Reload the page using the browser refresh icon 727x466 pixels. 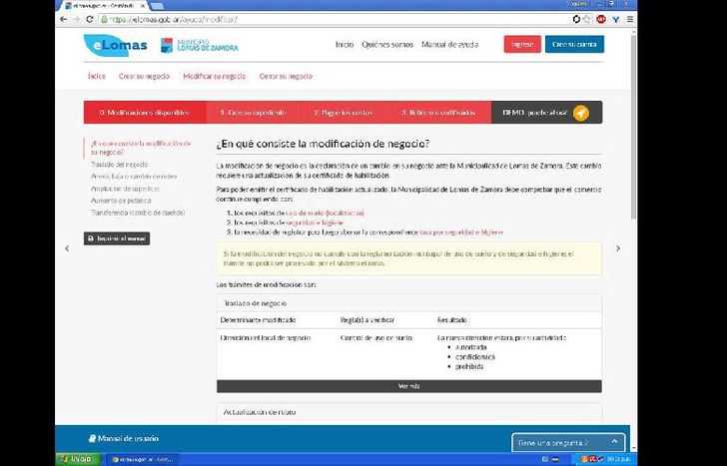click(91, 19)
